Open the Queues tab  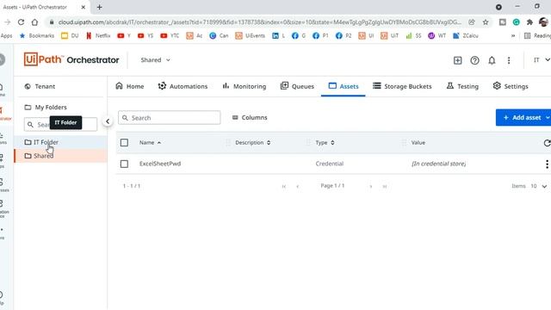point(297,86)
